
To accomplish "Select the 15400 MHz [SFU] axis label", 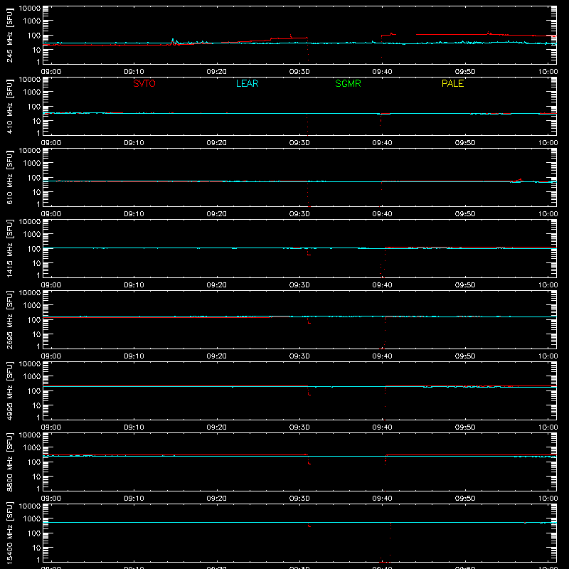I will coord(10,533).
